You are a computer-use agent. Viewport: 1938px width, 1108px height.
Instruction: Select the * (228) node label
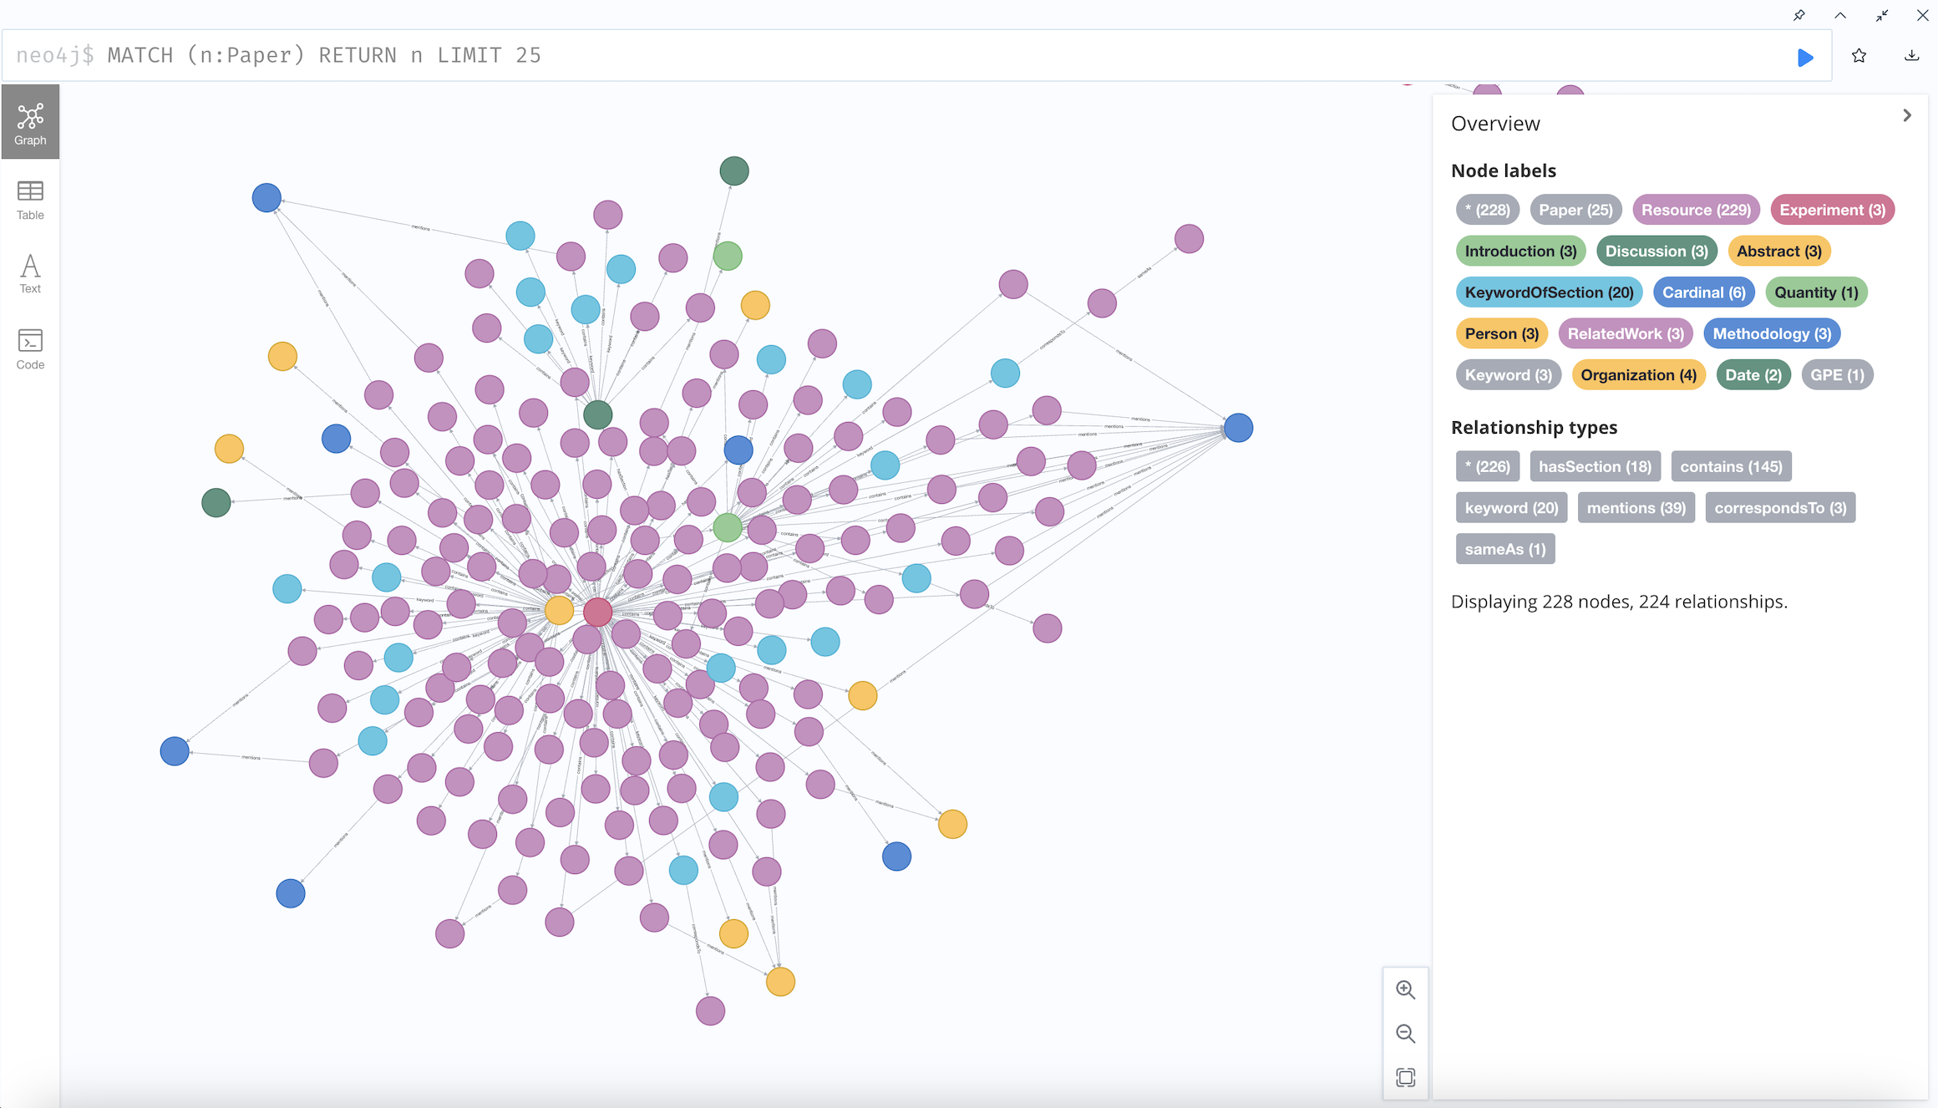click(1487, 210)
